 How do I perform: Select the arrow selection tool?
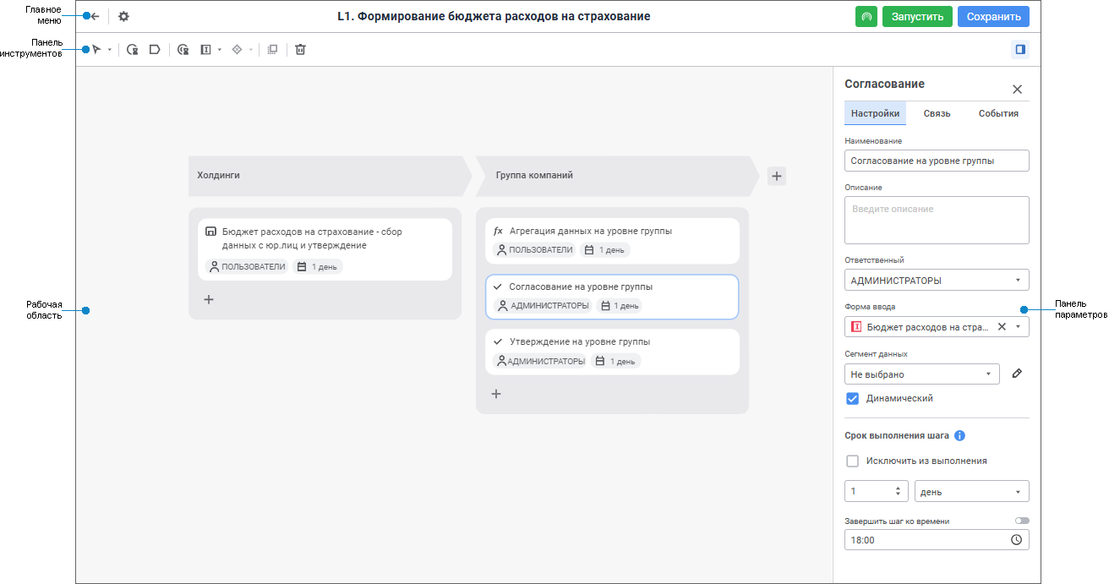point(96,49)
